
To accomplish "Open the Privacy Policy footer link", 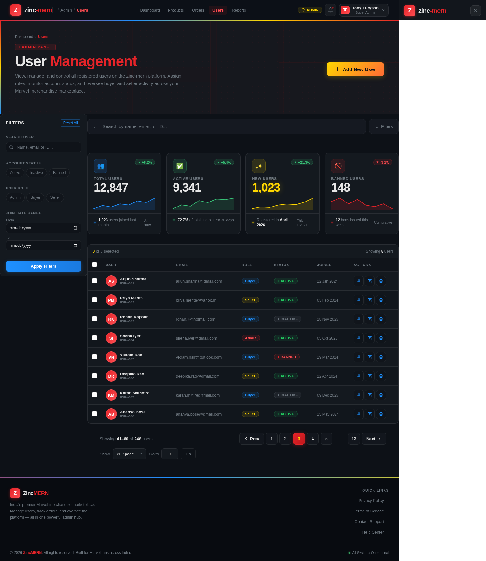I will point(371,500).
